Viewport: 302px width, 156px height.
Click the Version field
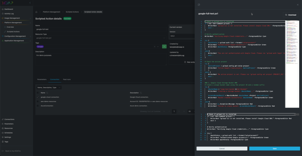(x=182, y=36)
